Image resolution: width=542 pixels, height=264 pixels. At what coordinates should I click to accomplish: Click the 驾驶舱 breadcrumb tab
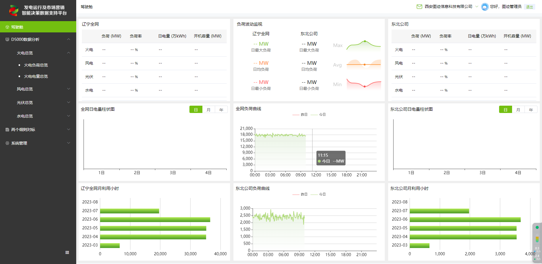point(87,7)
